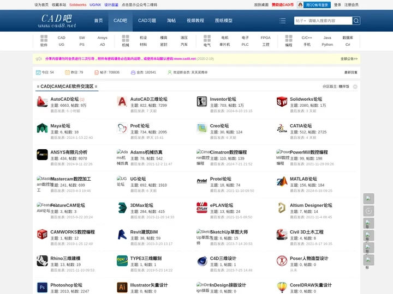
Task: Click the Altium Designer论坛 gold icon
Action: click(282, 208)
